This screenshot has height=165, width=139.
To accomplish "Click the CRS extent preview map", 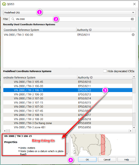I will pos(103,145).
